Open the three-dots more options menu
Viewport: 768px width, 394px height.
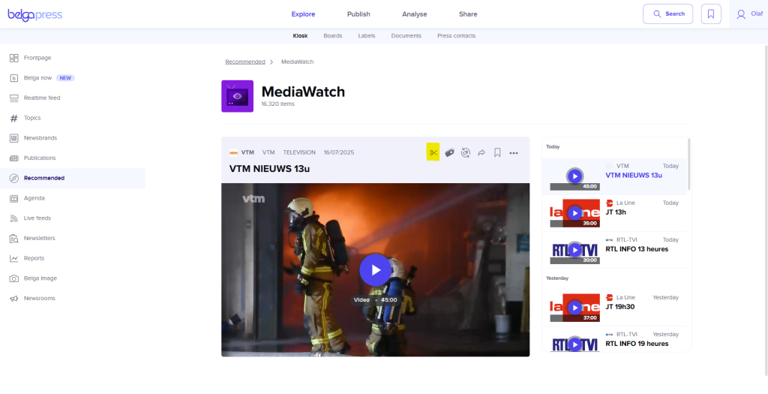tap(513, 153)
